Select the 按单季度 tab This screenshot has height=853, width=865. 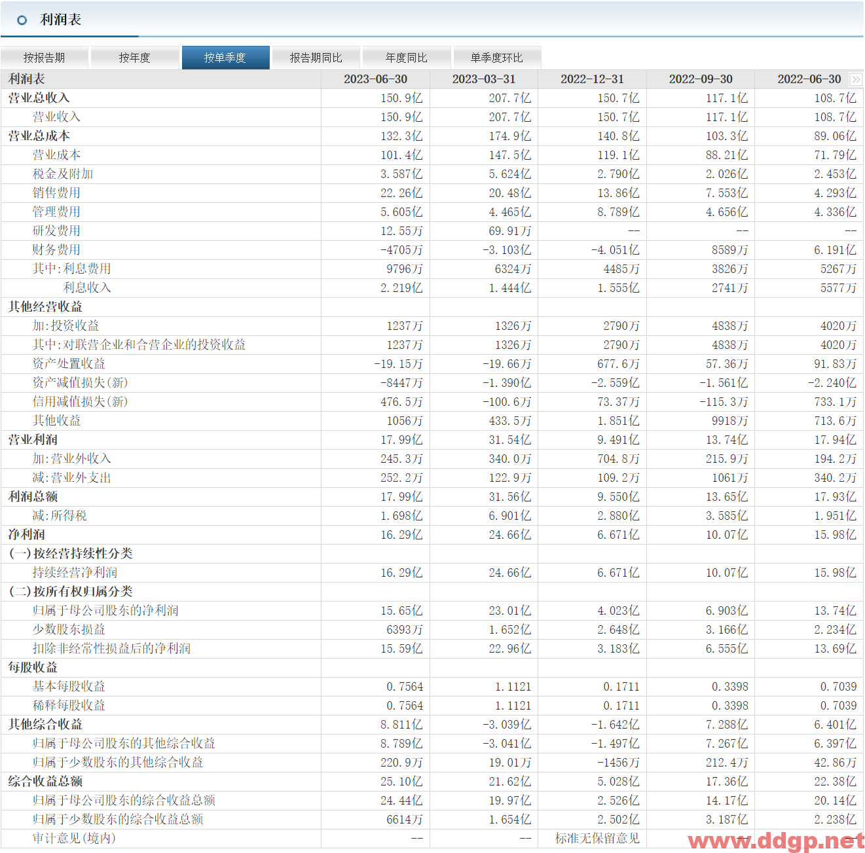pyautogui.click(x=225, y=58)
